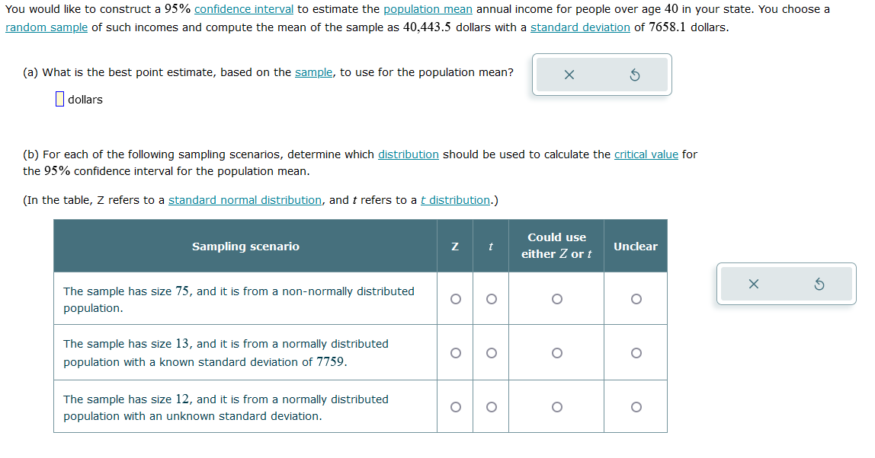Viewport: 875px width, 458px height.
Task: Select t for the size 12 sample scenario
Action: (491, 407)
